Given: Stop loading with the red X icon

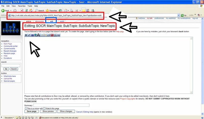Looking at the screenshot, I should [22, 11].
